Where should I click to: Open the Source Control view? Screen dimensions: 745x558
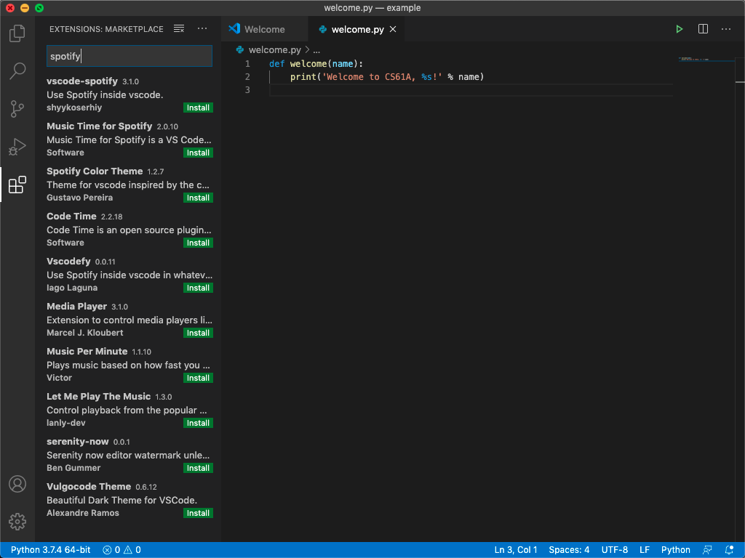pyautogui.click(x=17, y=109)
